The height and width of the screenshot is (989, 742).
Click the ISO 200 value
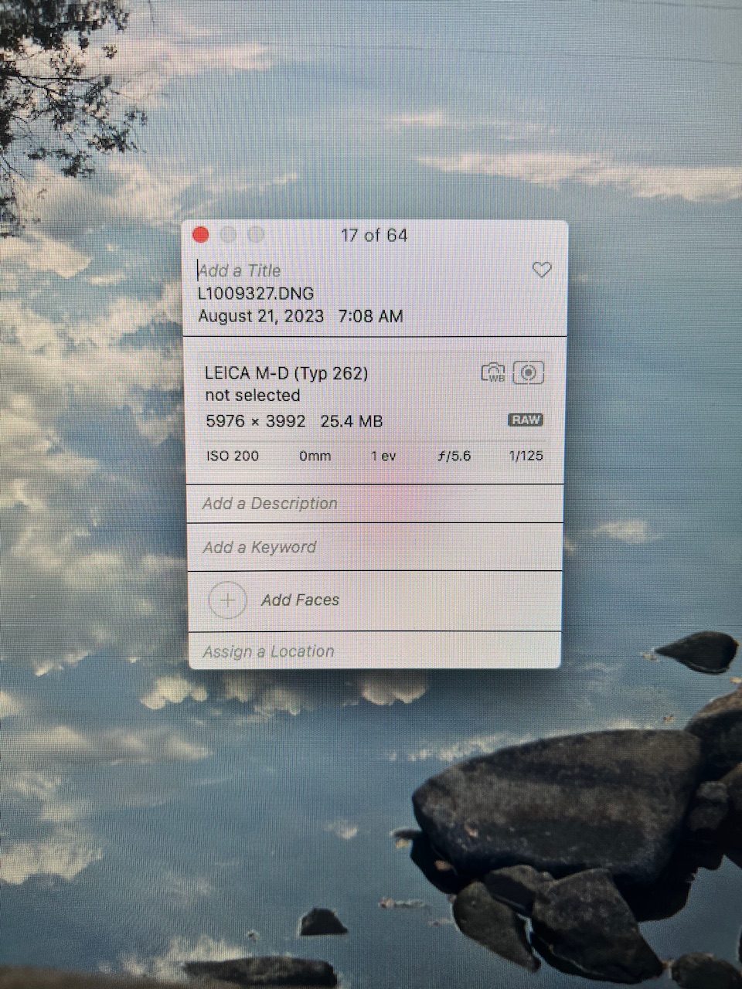pyautogui.click(x=233, y=456)
